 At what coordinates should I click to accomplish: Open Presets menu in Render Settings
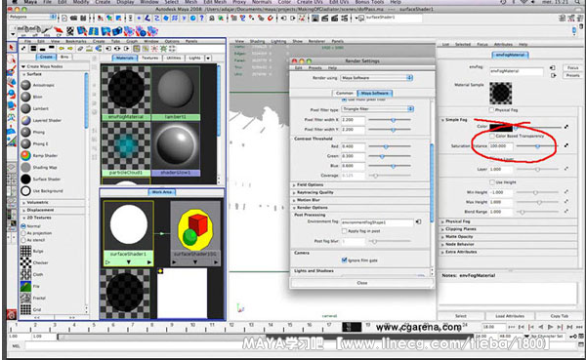click(315, 68)
